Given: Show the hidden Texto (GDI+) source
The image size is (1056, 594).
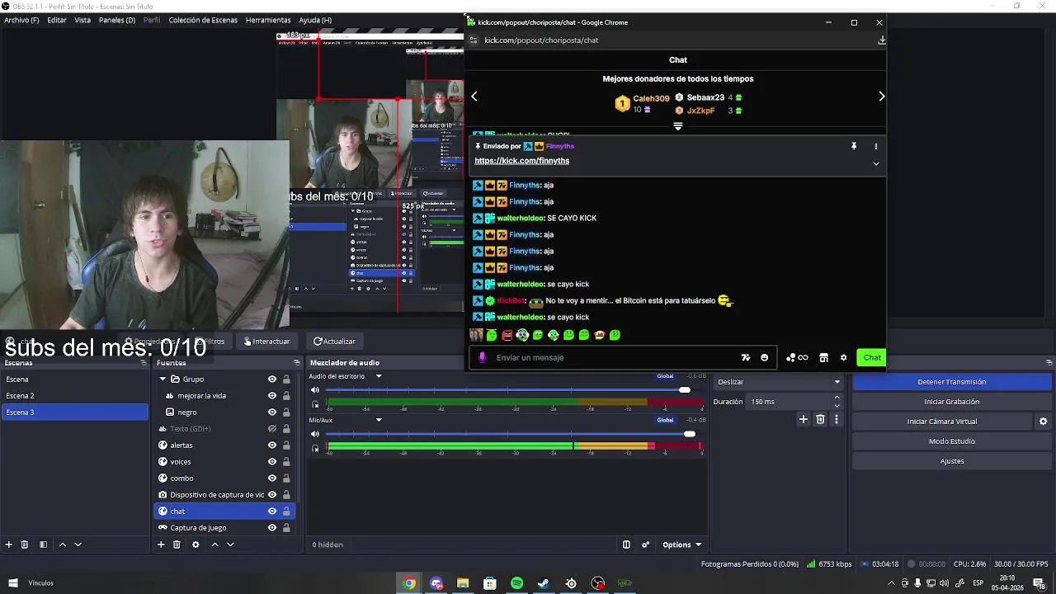Looking at the screenshot, I should (x=271, y=429).
